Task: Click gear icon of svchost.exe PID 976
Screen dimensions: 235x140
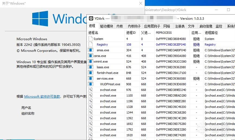Action: (x=91, y=90)
